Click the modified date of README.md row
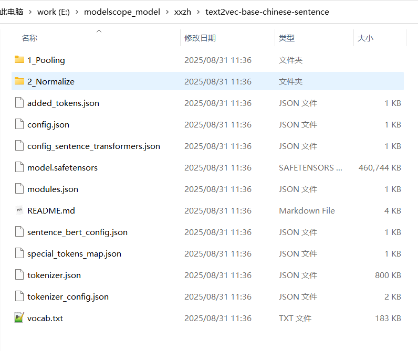418x351 pixels. click(218, 211)
